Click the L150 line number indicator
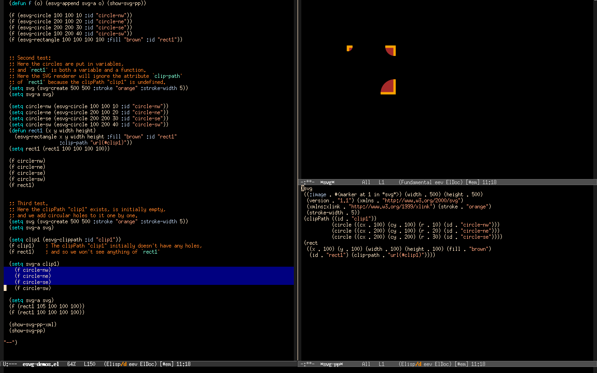Screen dimensions: 597x373 pos(90,364)
